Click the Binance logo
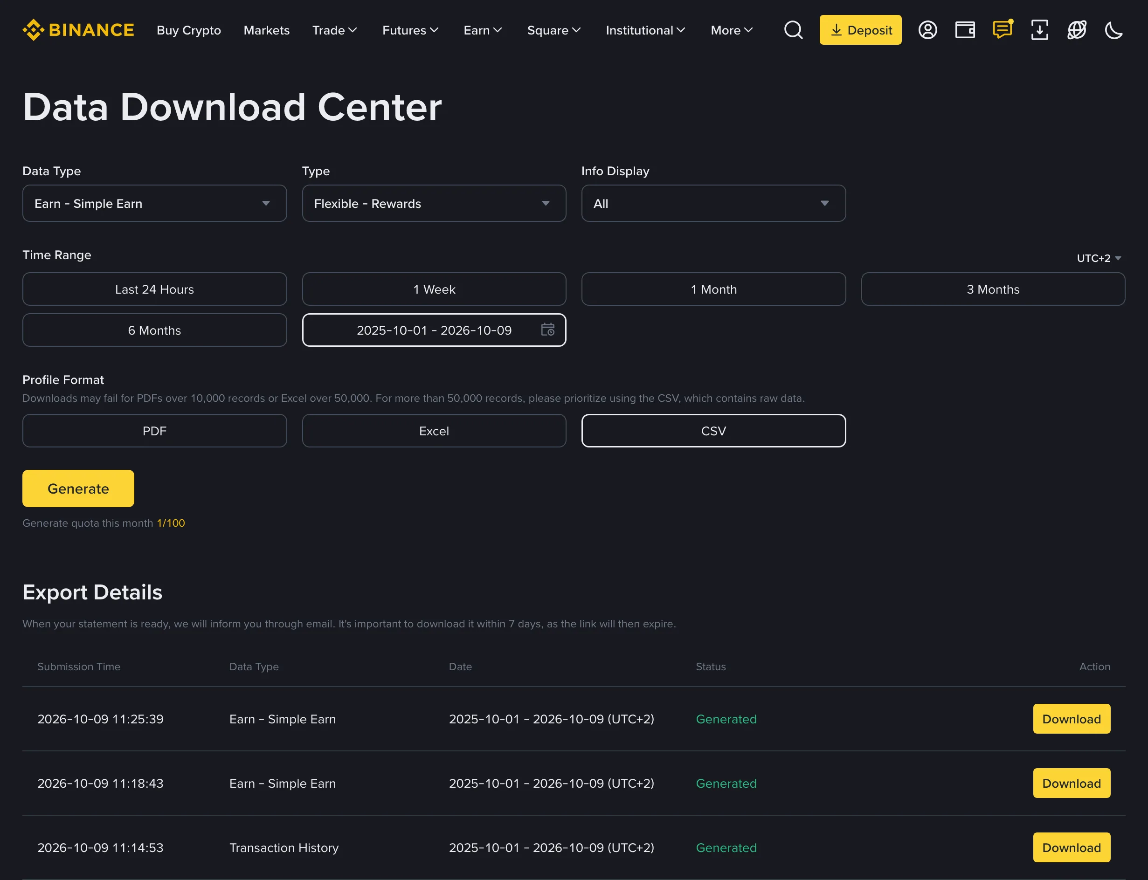Image resolution: width=1148 pixels, height=880 pixels. [78, 30]
